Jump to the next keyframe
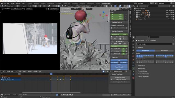The width and height of the screenshot is (175, 98). pyautogui.click(x=70, y=95)
